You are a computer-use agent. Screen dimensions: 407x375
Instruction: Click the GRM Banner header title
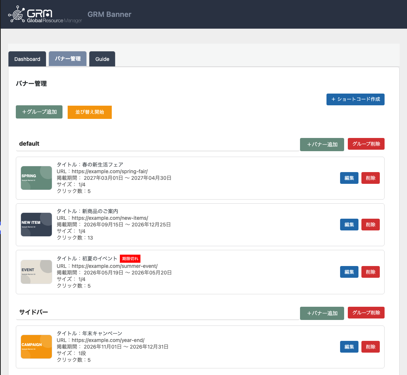(x=109, y=14)
